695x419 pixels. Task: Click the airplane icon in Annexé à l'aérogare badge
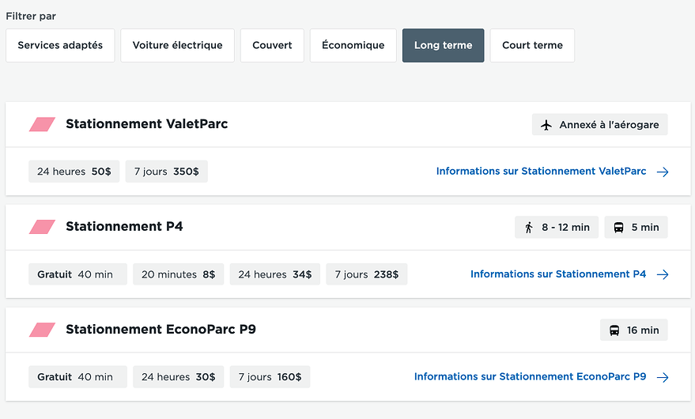tap(546, 125)
